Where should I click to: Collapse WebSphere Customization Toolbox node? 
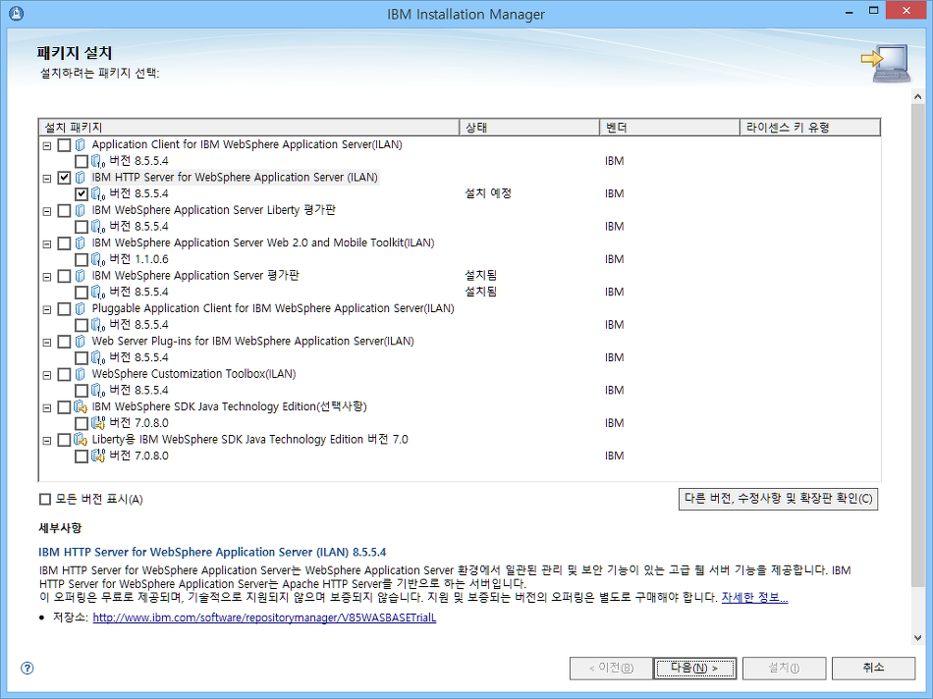coord(47,375)
